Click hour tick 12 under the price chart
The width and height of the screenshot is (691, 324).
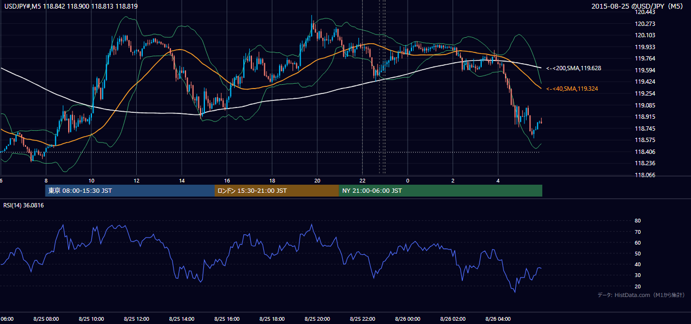(136, 180)
